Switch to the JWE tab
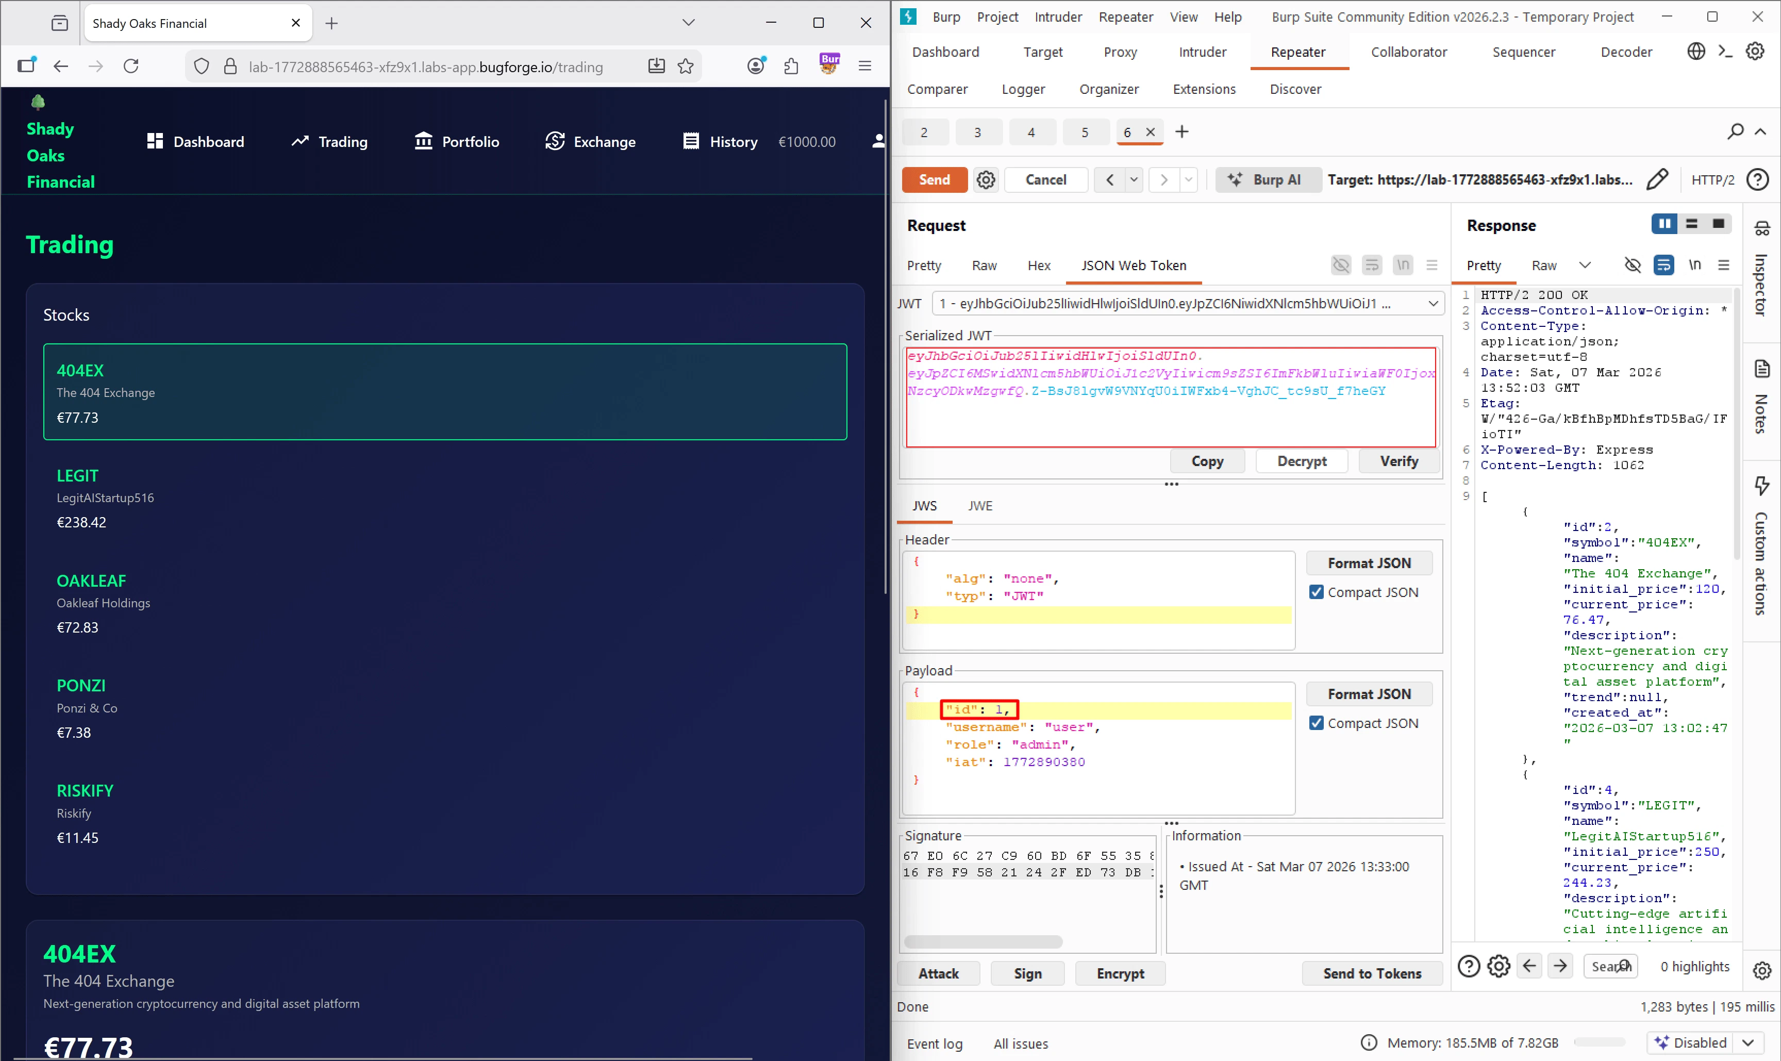 click(x=980, y=505)
